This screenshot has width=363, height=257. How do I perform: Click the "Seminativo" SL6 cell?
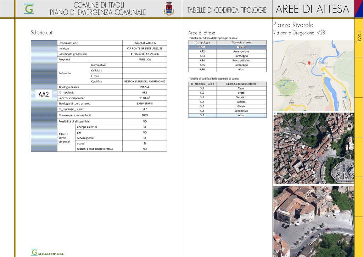[241, 111]
